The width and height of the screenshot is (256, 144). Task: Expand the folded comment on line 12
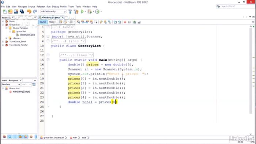(48, 55)
